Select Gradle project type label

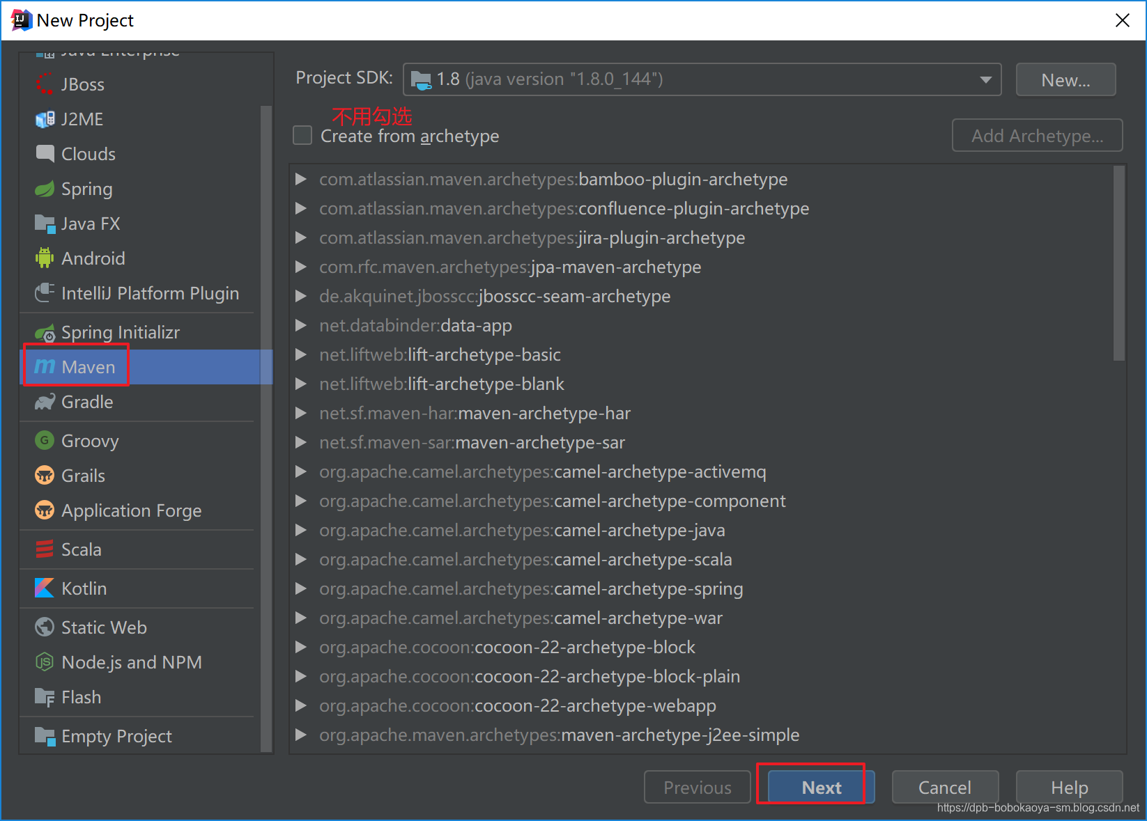point(87,402)
